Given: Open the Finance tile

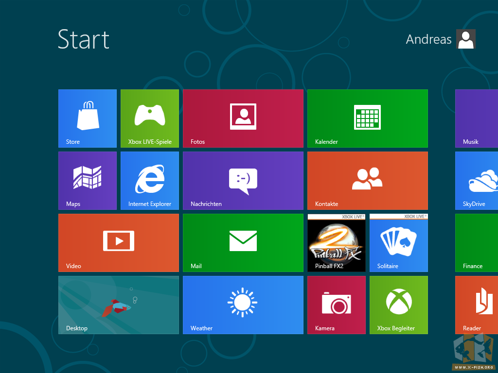Looking at the screenshot, I should pos(477,243).
